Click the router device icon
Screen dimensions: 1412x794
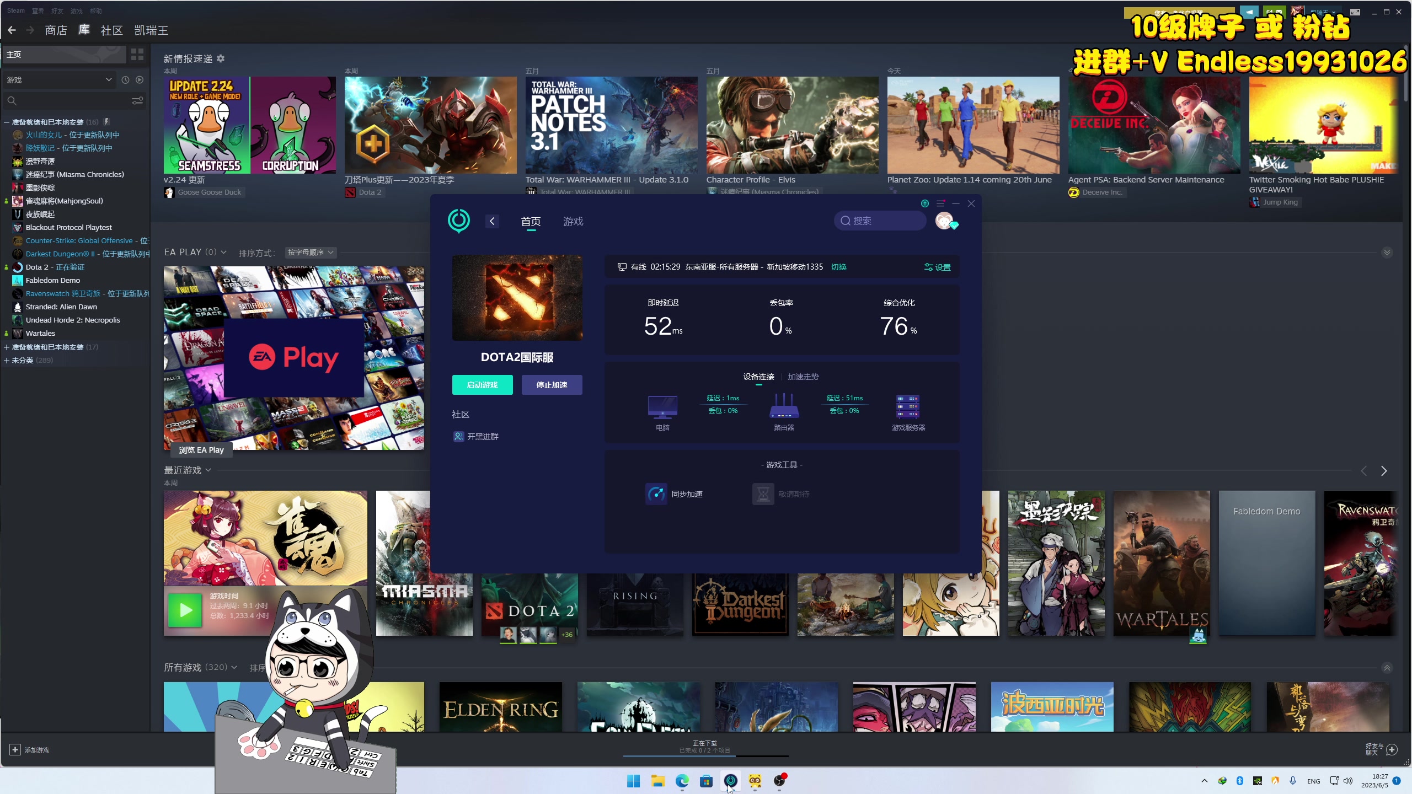[x=784, y=406]
